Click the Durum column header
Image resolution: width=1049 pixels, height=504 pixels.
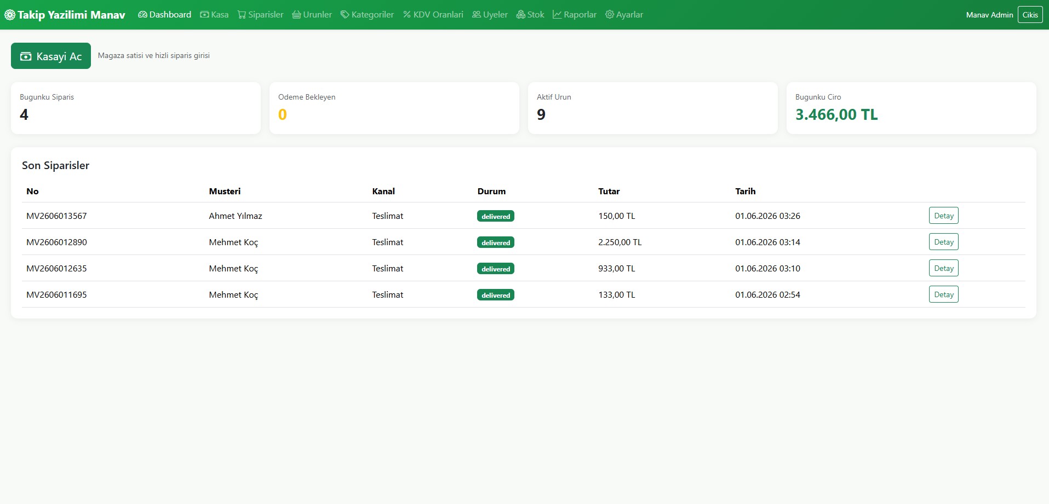(491, 192)
